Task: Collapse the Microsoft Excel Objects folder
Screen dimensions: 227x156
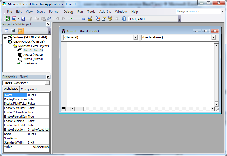Action: pyautogui.click(x=10, y=46)
